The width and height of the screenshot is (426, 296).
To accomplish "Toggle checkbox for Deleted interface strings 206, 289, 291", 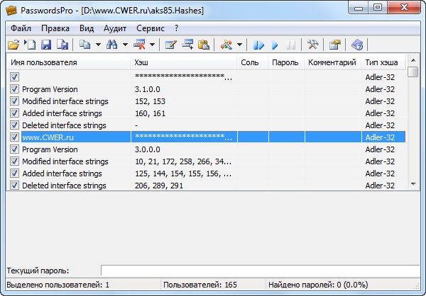I will tap(15, 186).
